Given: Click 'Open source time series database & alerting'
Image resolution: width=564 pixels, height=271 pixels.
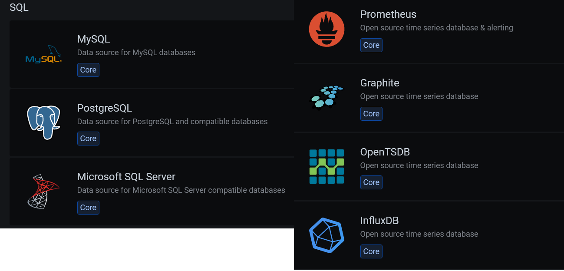Looking at the screenshot, I should point(436,28).
